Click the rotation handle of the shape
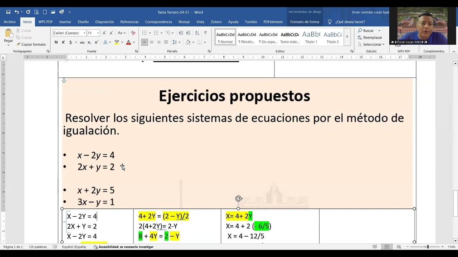This screenshot has width=458, height=257. click(x=239, y=198)
